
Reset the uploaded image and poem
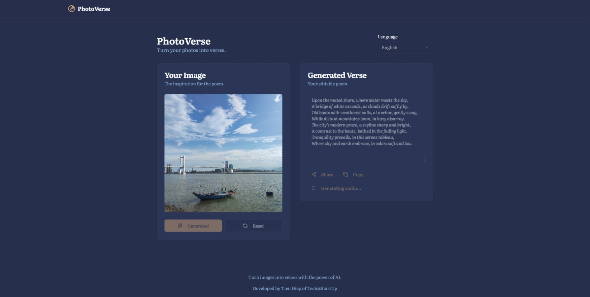253,226
